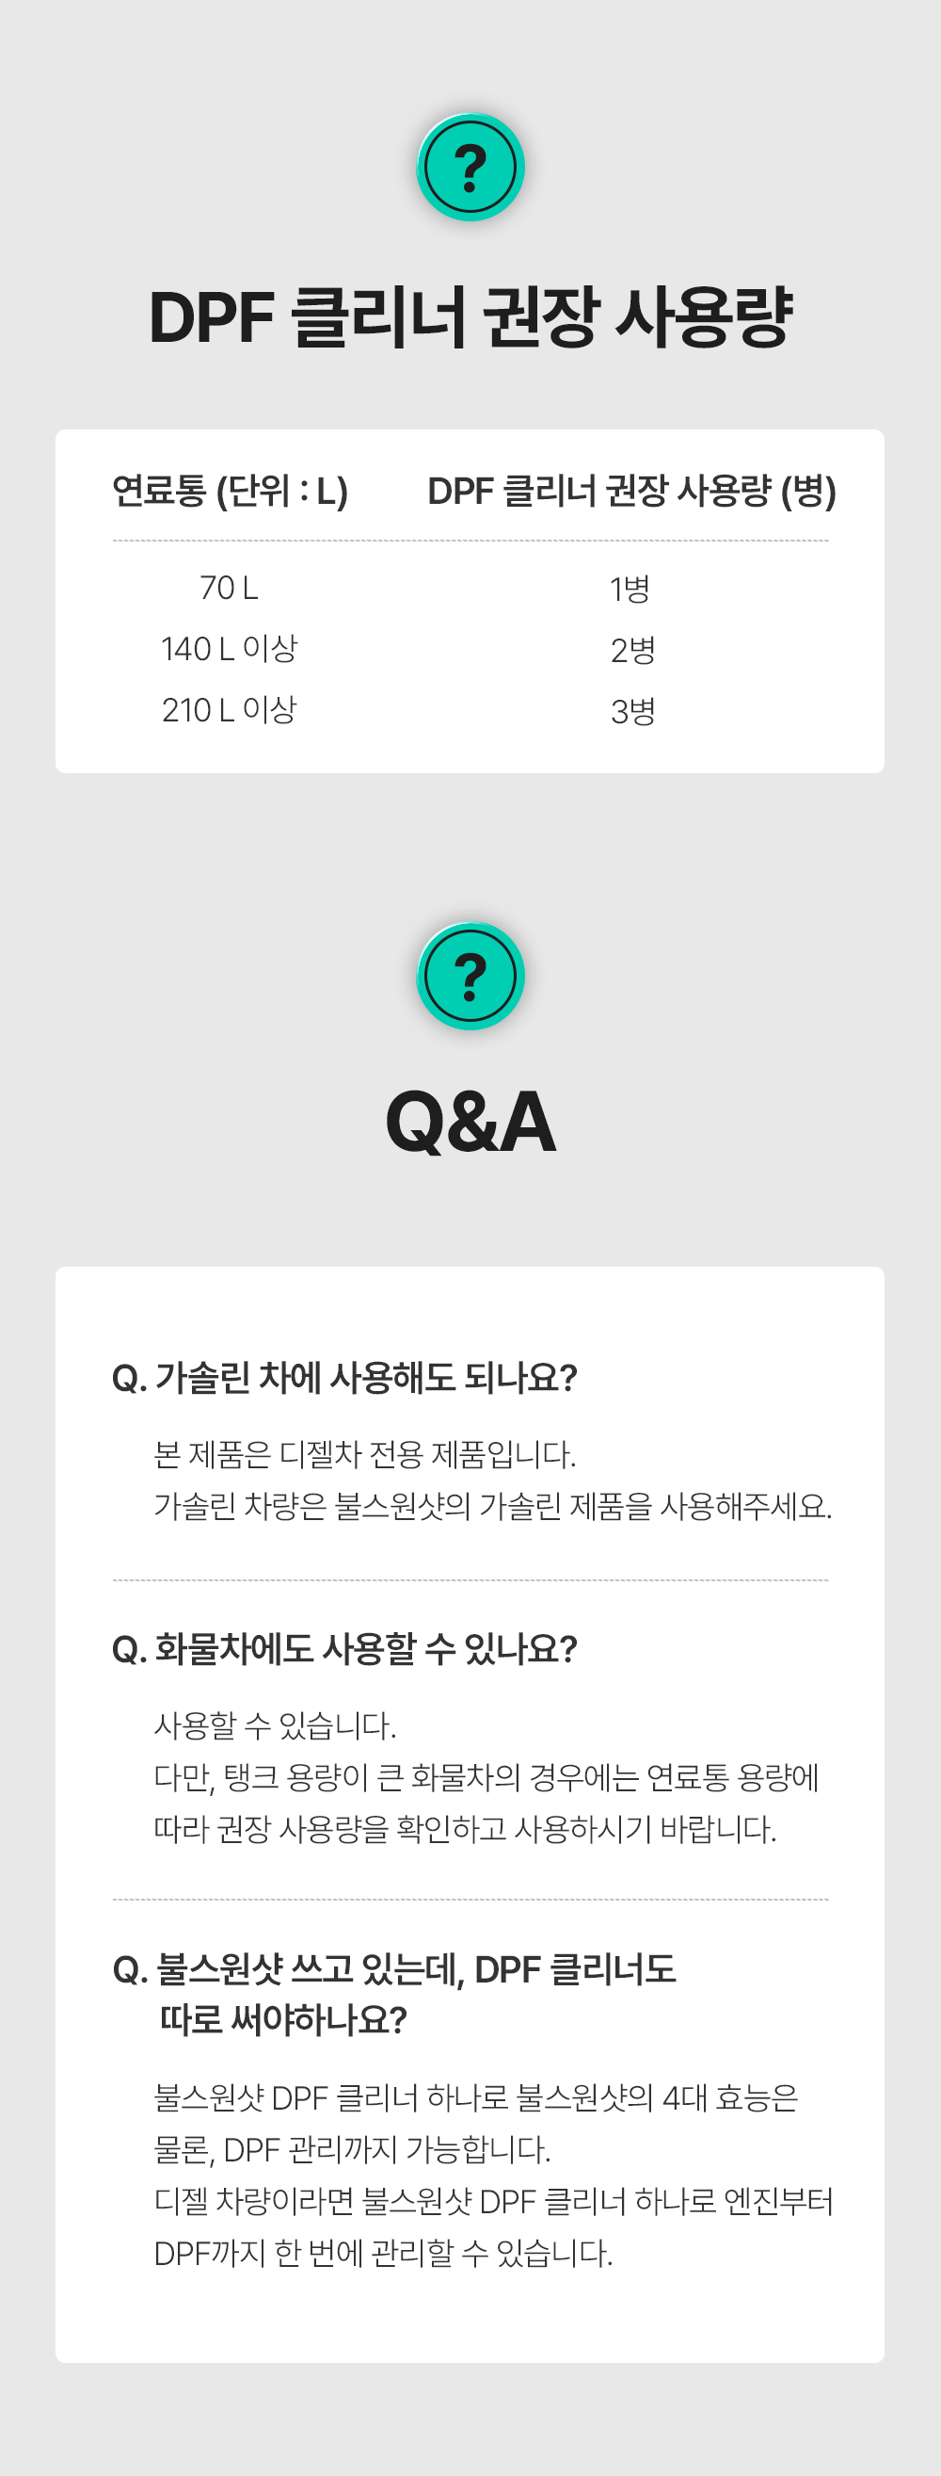Click the 가솔린 제품을 사용해주세요 answer line

click(x=491, y=1506)
